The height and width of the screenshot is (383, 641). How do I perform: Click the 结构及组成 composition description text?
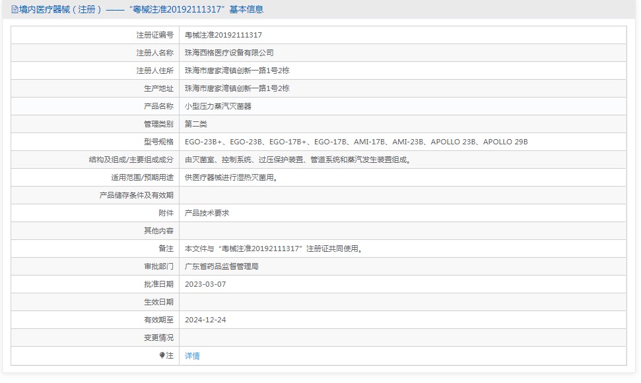pyautogui.click(x=298, y=160)
